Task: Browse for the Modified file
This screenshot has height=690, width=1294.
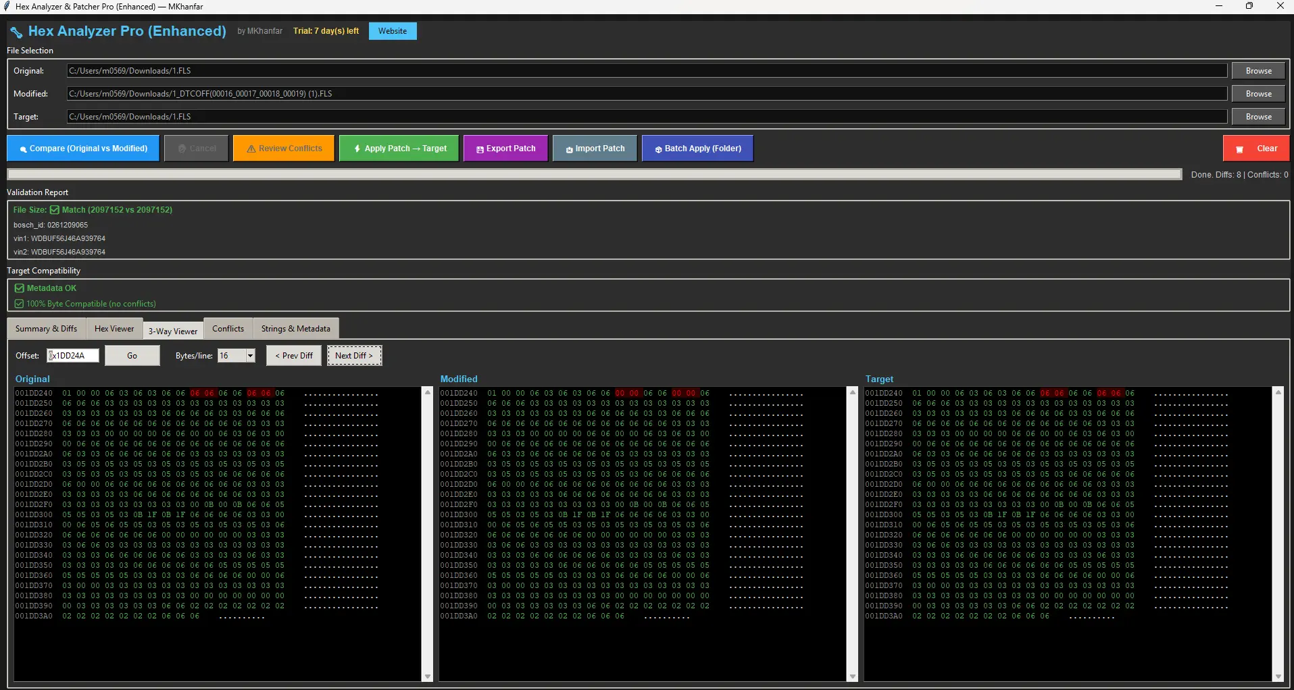Action: tap(1258, 93)
